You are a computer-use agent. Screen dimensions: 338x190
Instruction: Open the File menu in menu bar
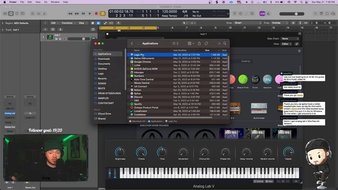pyautogui.click(x=22, y=2)
